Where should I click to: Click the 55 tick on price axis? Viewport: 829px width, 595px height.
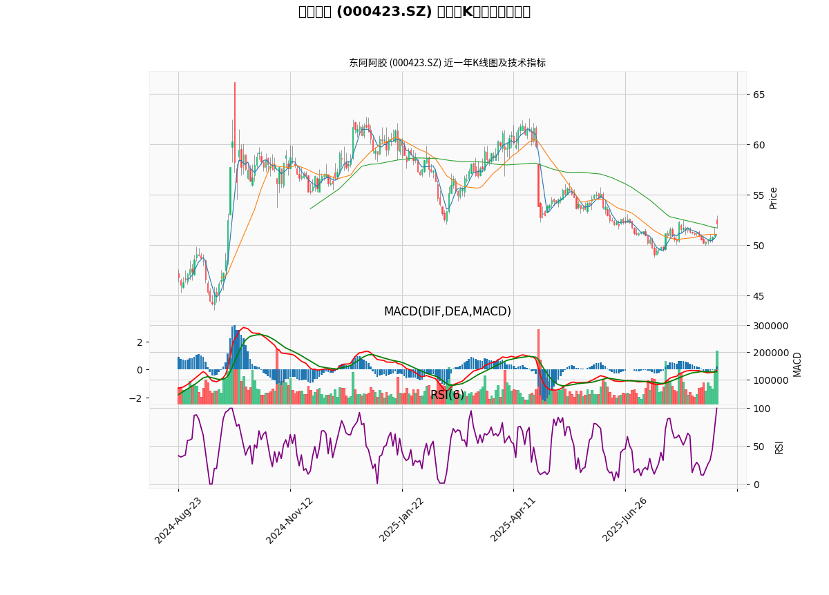click(759, 195)
